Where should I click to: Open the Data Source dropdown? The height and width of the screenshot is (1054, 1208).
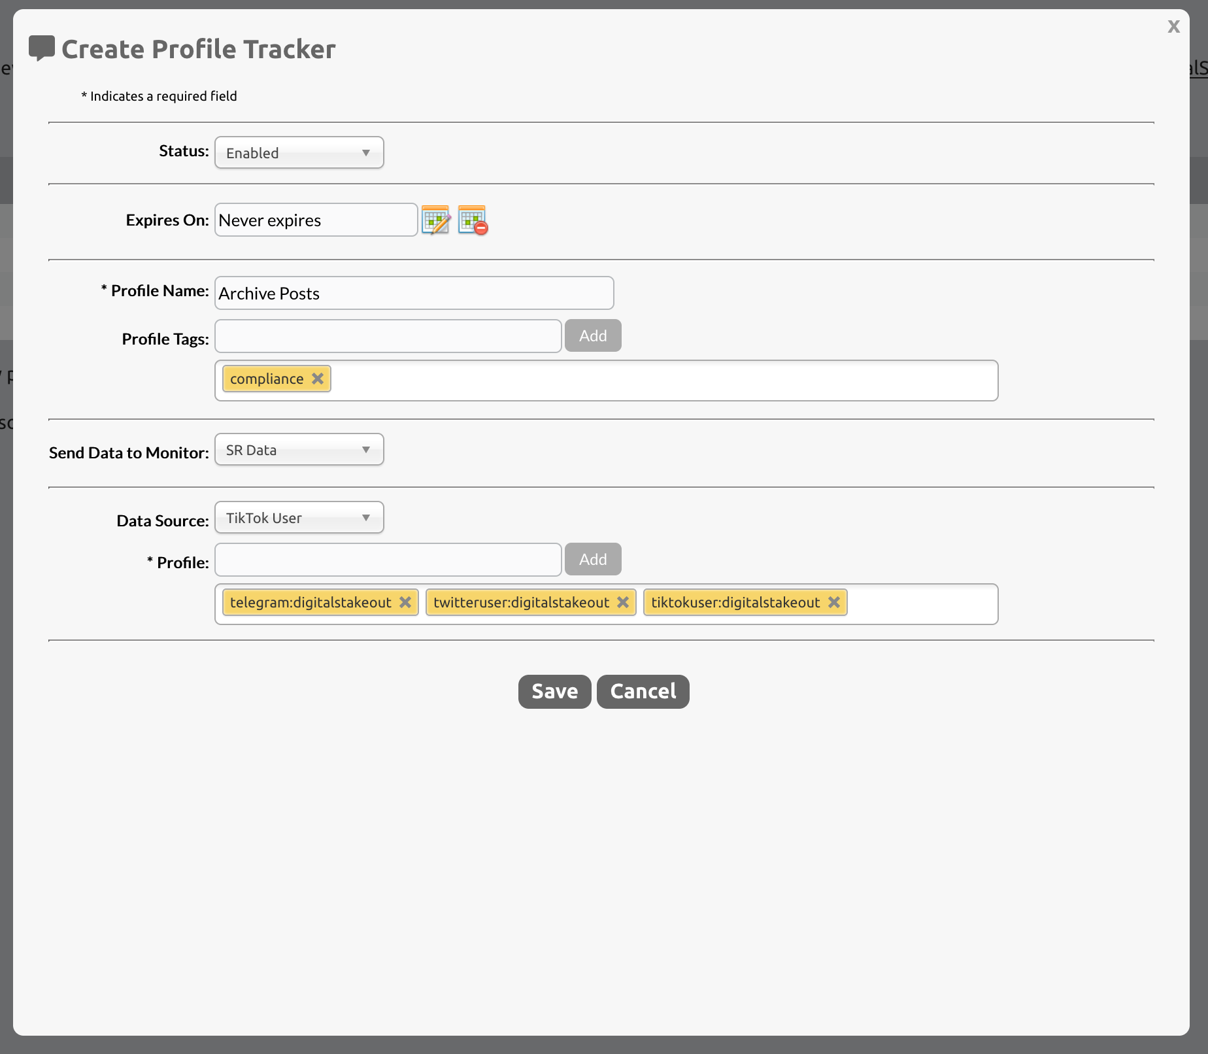coord(299,517)
